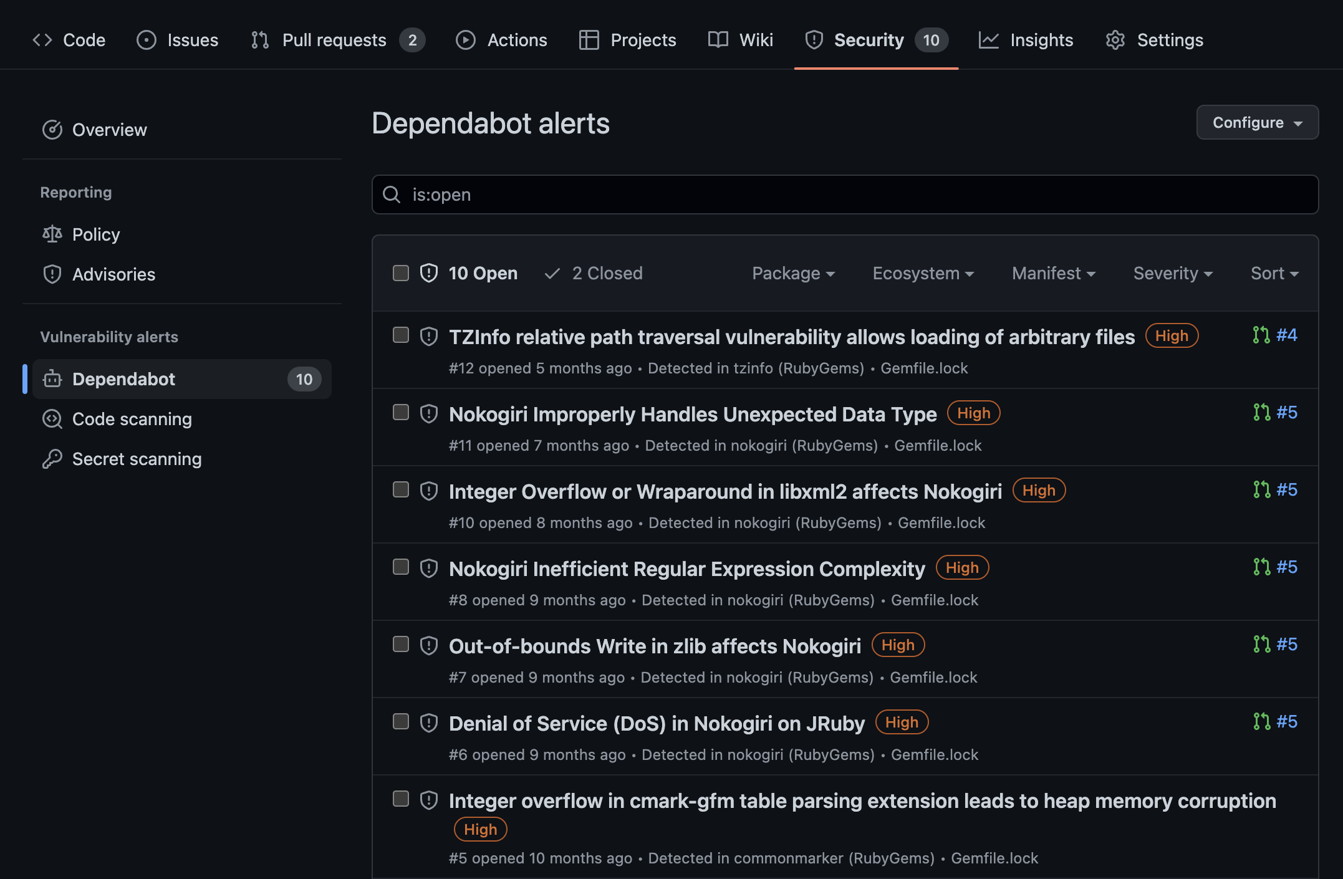Viewport: 1343px width, 879px height.
Task: Click the High label on Denial of Service alert
Action: [x=902, y=723]
